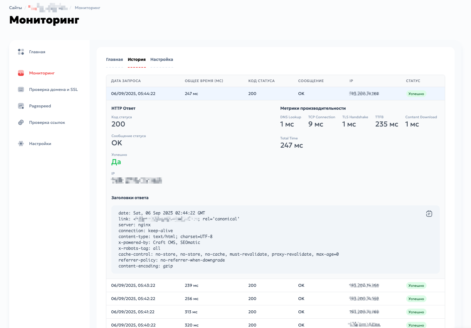This screenshot has width=471, height=328.
Task: Open Проверка домена и SSL section
Action: point(53,89)
